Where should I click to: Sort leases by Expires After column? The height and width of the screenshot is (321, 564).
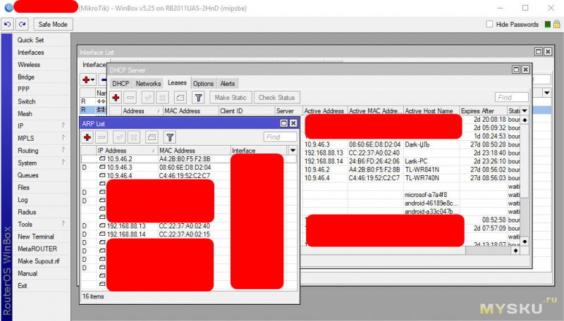(483, 111)
